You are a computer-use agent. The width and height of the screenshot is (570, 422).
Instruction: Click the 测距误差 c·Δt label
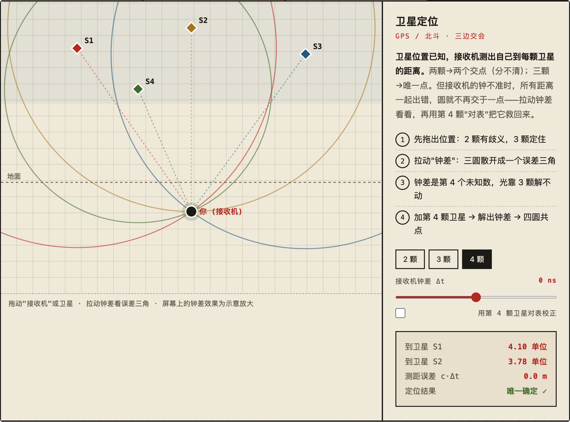[432, 376]
